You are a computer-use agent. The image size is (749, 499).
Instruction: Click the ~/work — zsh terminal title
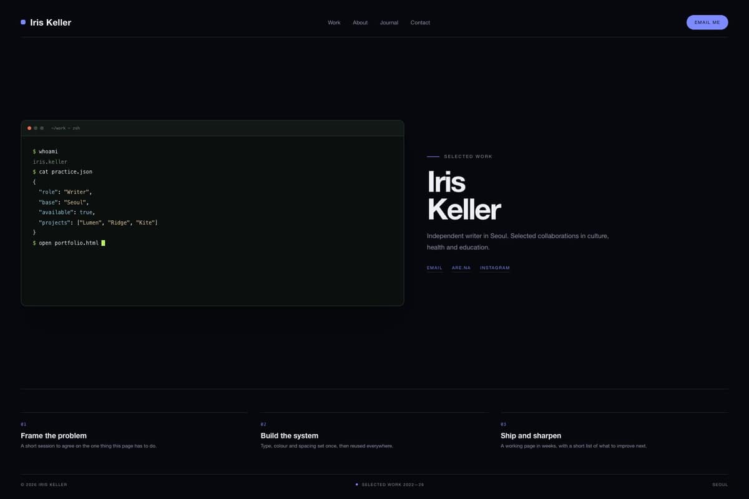pos(66,128)
